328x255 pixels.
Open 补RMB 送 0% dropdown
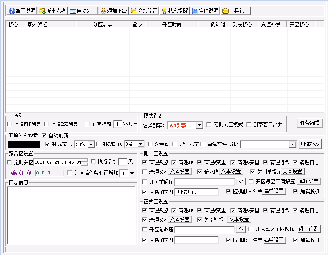(141, 144)
